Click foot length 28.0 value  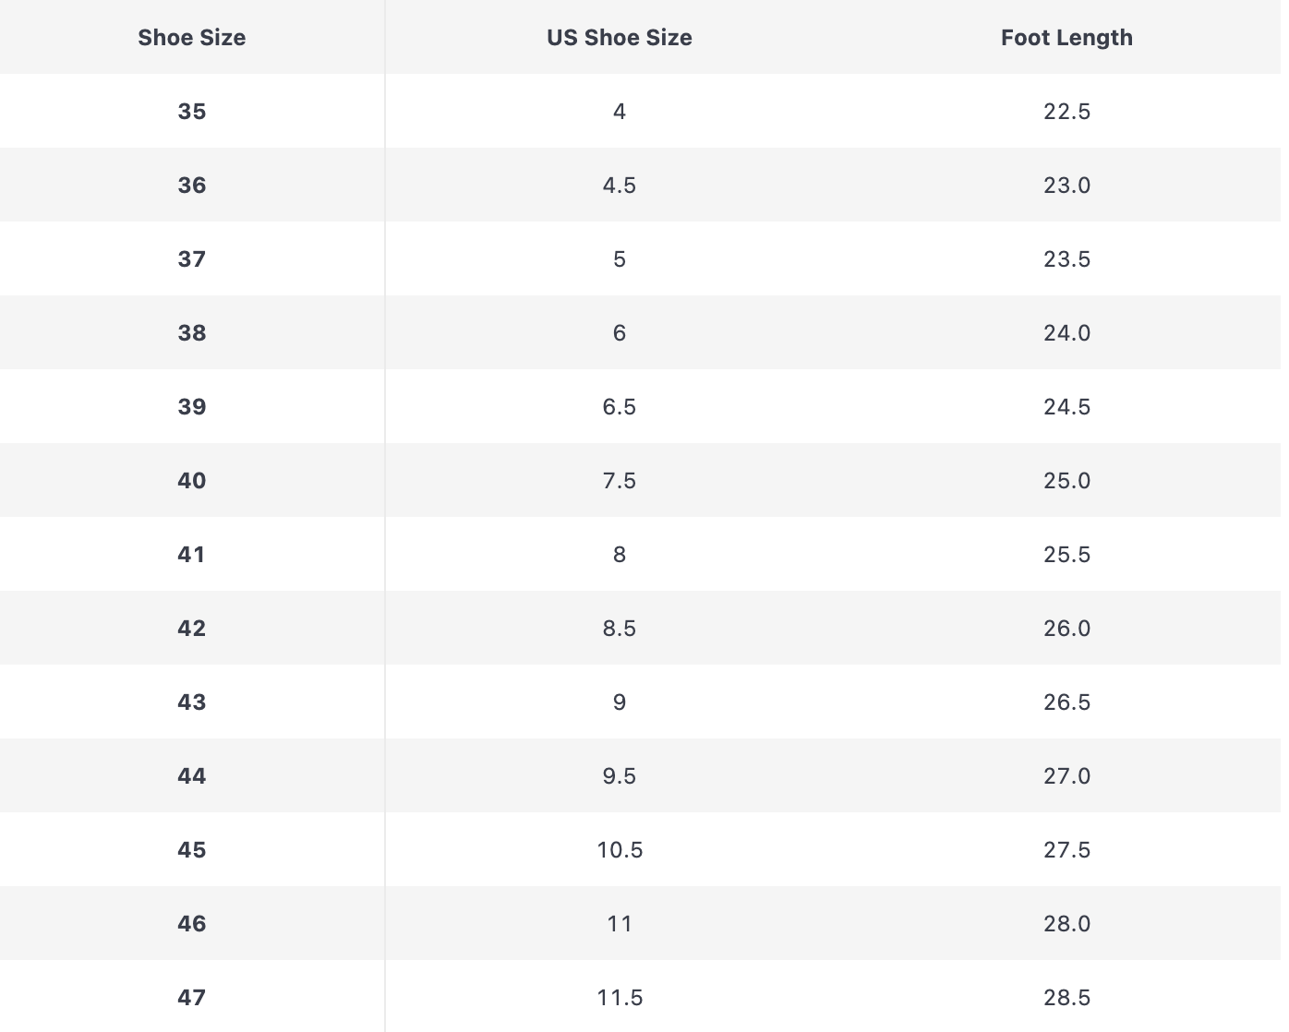[x=1066, y=924]
